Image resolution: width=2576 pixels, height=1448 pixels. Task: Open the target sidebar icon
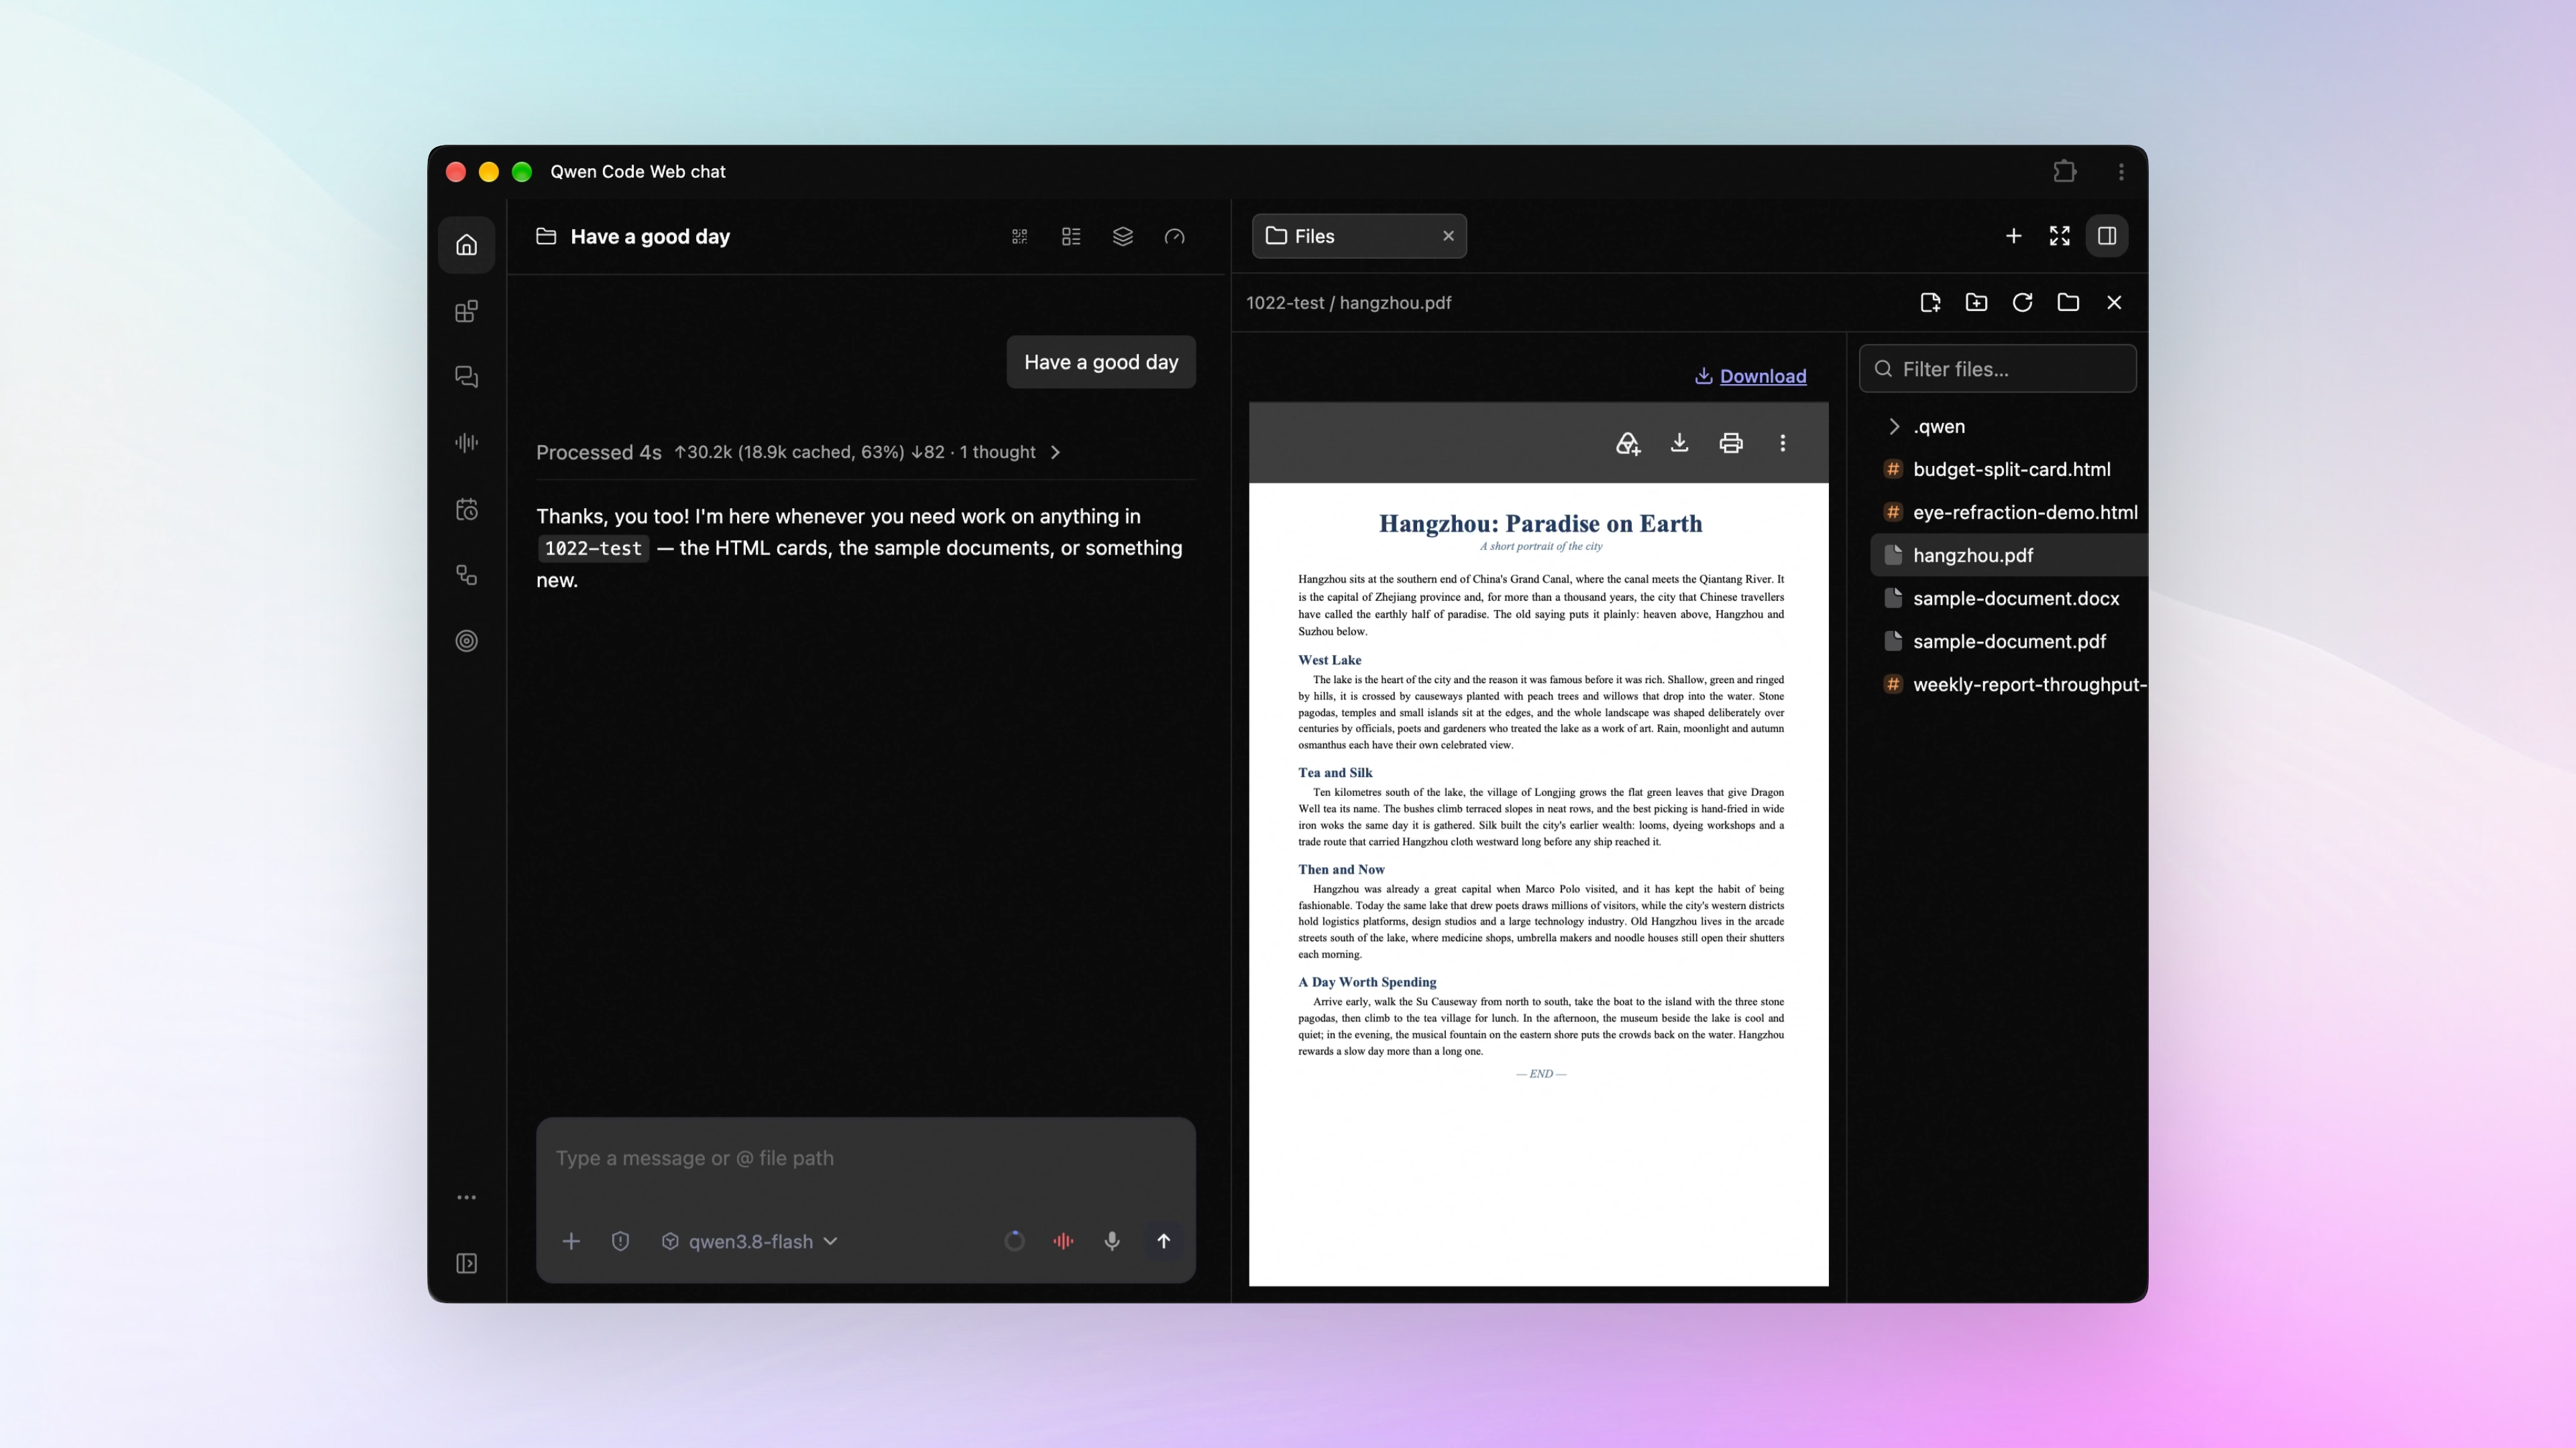tap(466, 641)
